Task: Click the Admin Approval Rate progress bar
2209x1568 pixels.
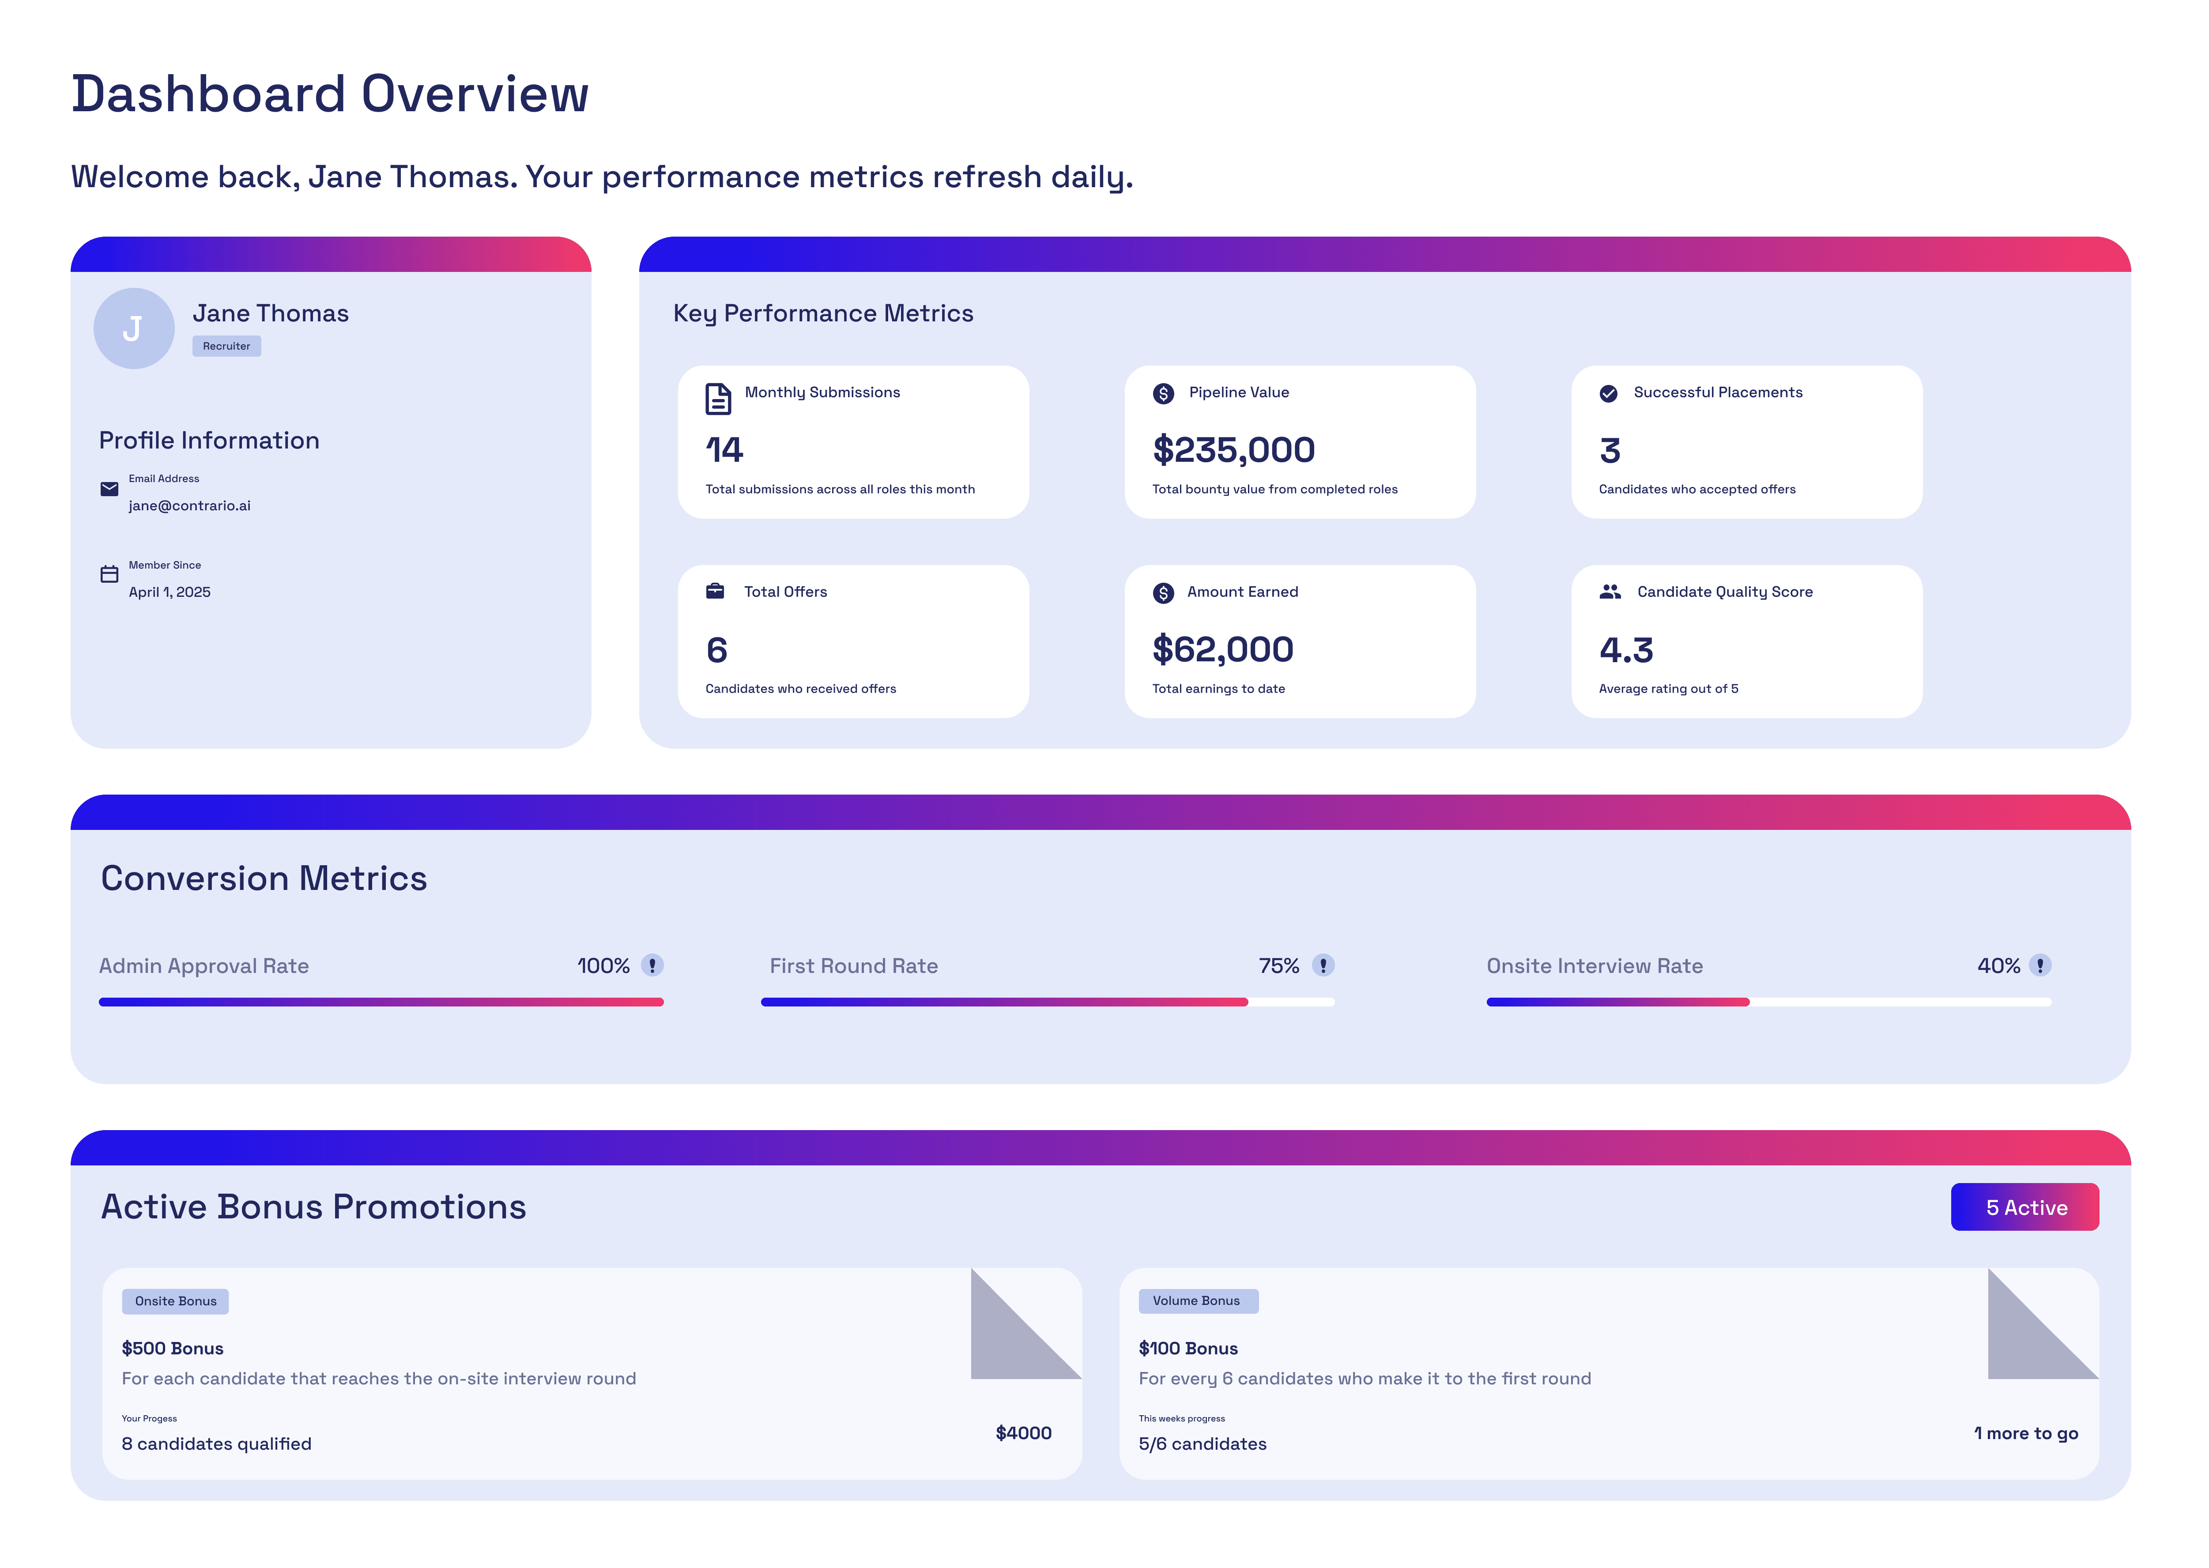Action: coord(381,1002)
